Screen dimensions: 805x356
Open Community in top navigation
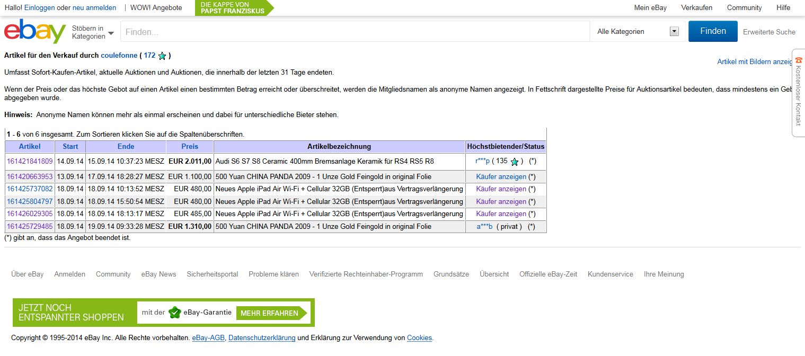click(x=744, y=7)
